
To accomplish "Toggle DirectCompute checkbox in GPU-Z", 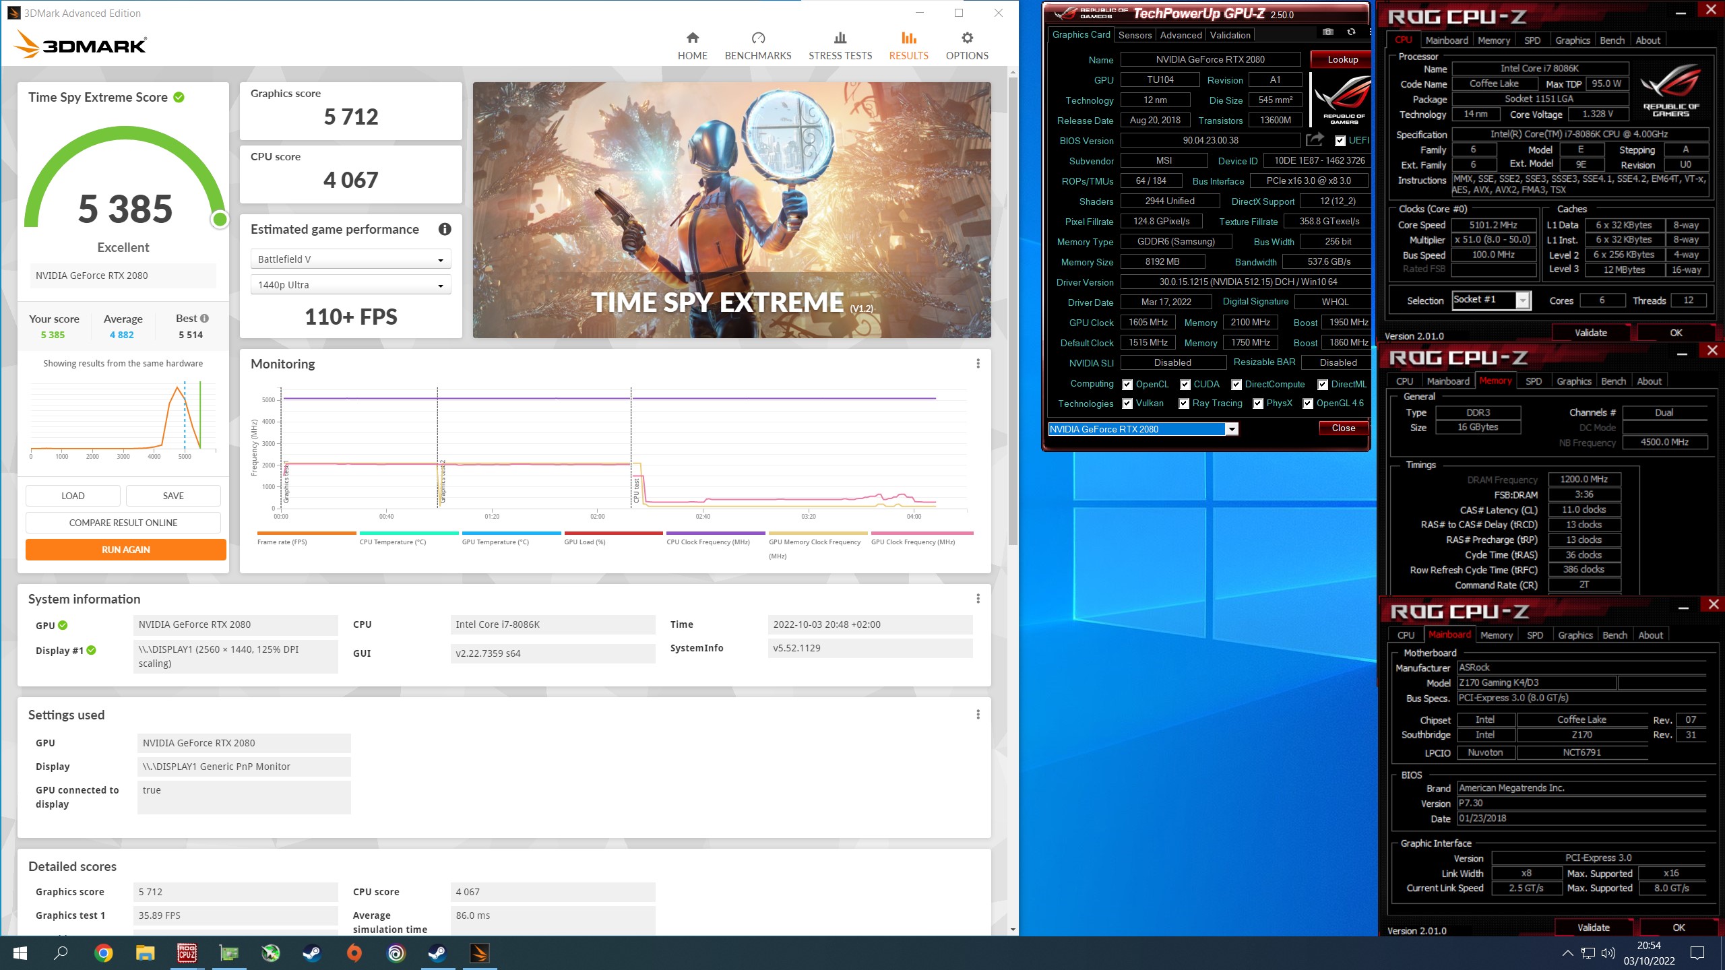I will coord(1236,385).
